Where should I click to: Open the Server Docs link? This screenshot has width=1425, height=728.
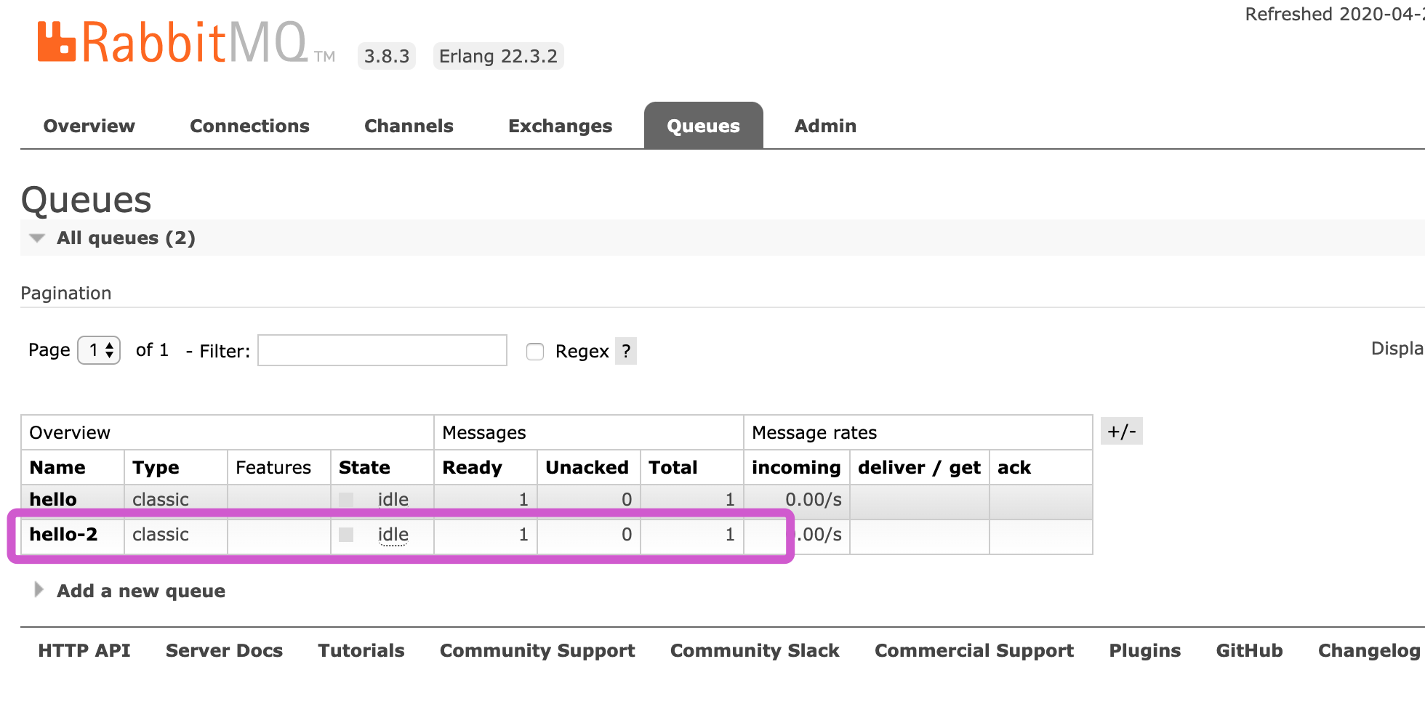point(224,650)
